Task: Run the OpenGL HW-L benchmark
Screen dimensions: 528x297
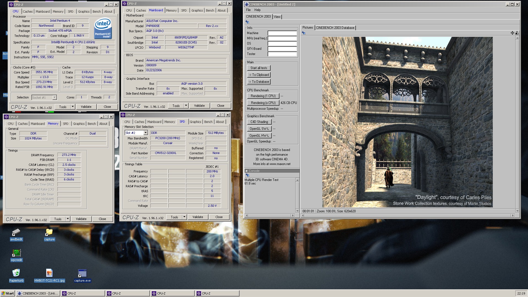Action: tap(259, 136)
